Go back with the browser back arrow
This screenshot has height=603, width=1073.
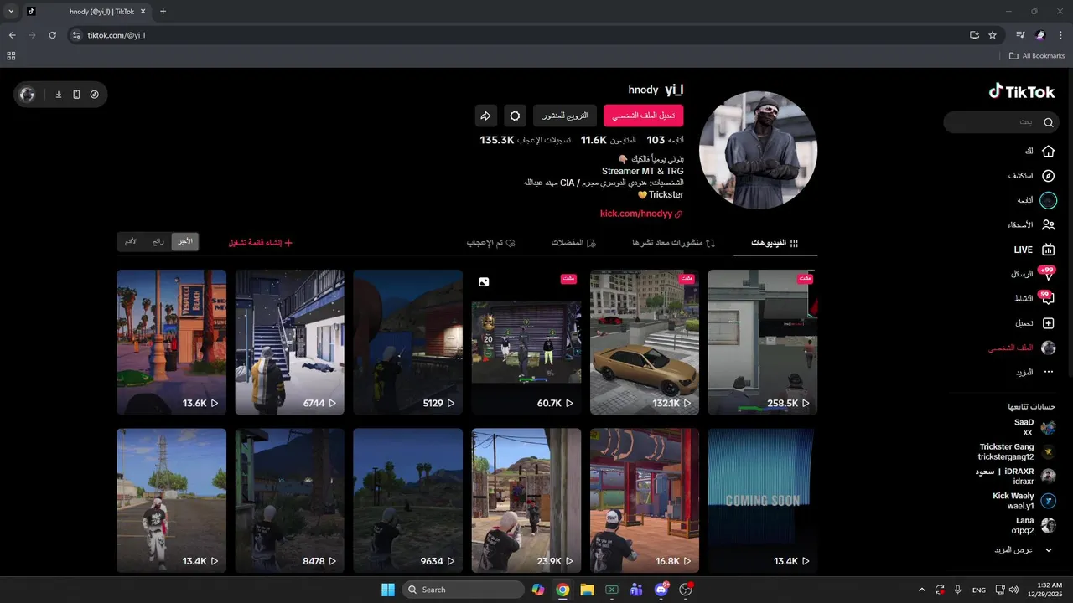click(12, 35)
